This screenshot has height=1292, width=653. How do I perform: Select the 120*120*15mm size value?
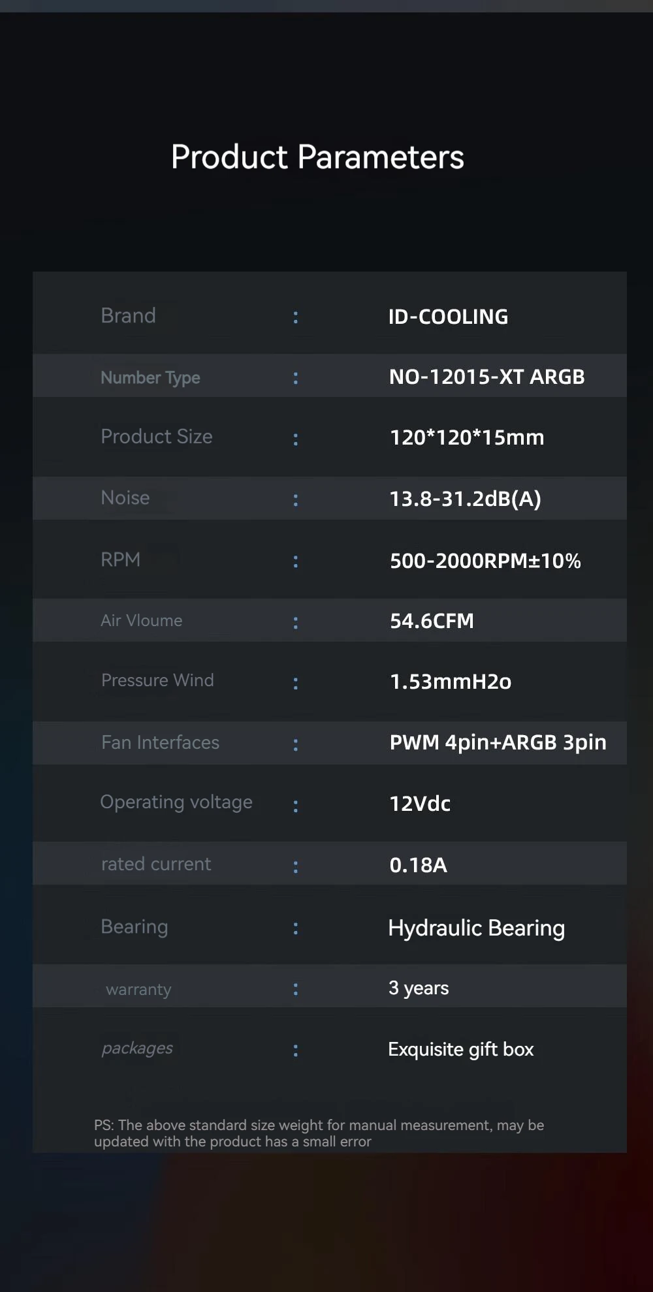pos(467,437)
